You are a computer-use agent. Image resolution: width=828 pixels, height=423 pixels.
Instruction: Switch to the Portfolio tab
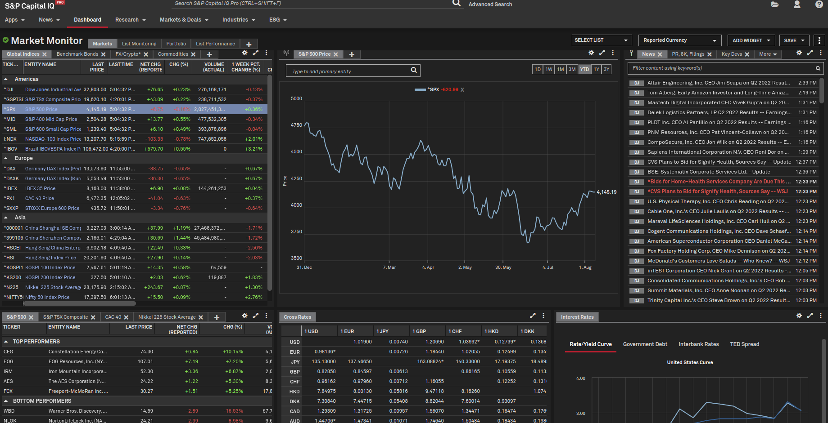(x=176, y=44)
